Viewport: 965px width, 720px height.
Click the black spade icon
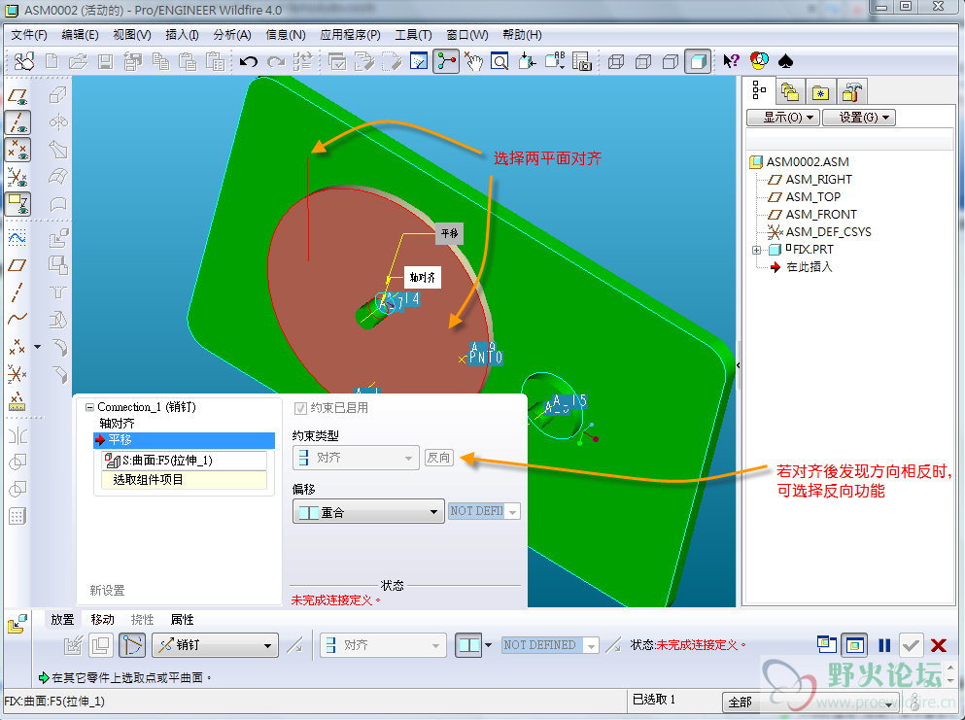(x=785, y=61)
